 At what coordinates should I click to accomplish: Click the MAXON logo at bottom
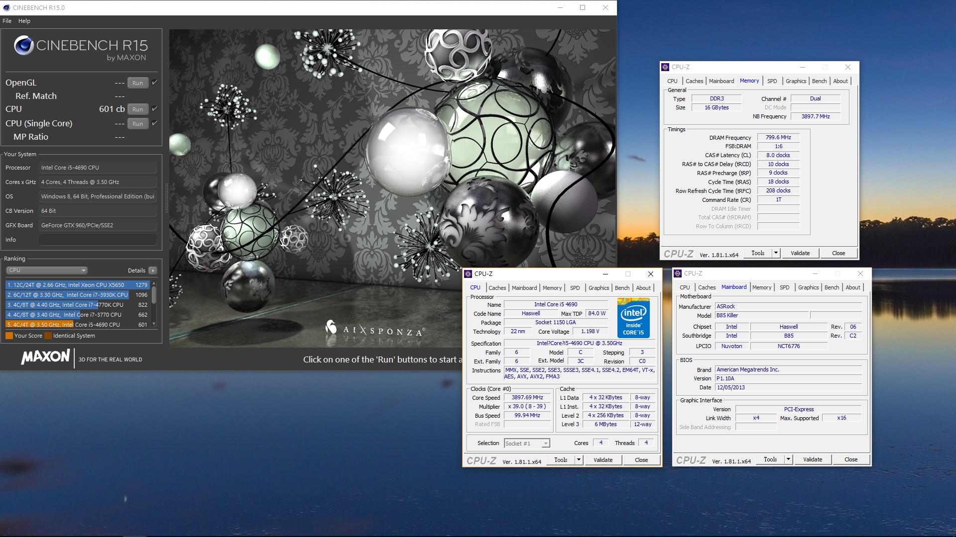45,357
